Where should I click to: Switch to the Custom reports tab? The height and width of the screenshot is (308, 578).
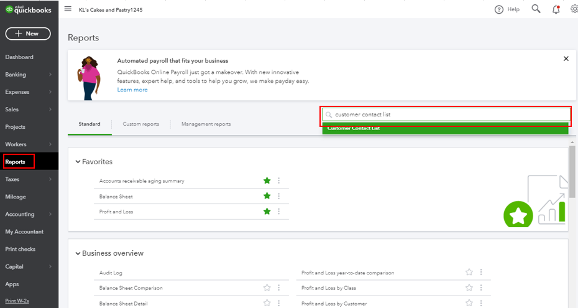(140, 124)
